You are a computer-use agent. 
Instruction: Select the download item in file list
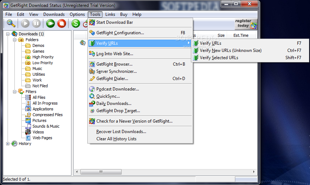coord(83,43)
